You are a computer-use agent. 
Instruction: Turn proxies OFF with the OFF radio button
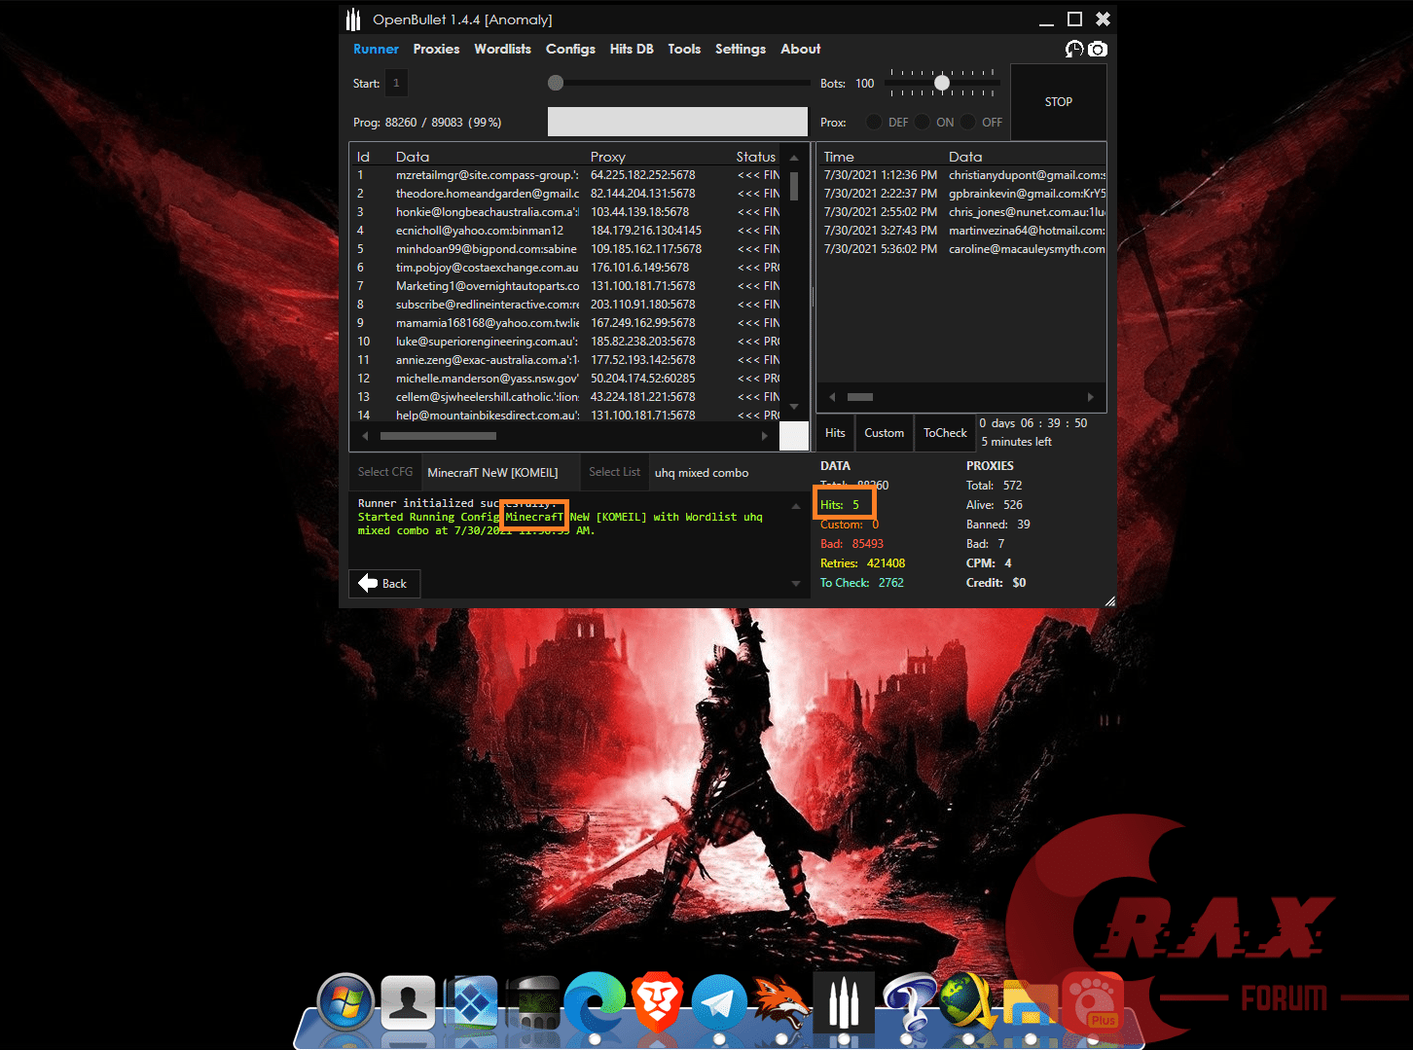coord(967,122)
